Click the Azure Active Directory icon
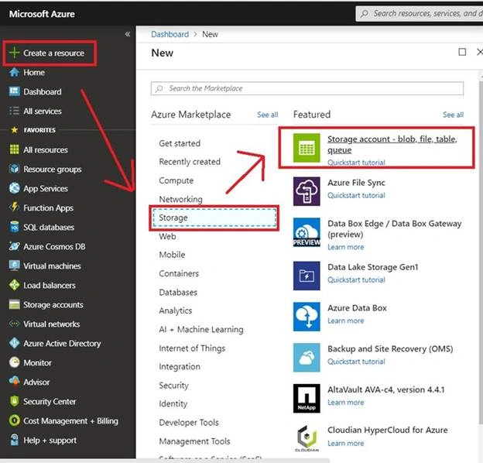 [14, 343]
